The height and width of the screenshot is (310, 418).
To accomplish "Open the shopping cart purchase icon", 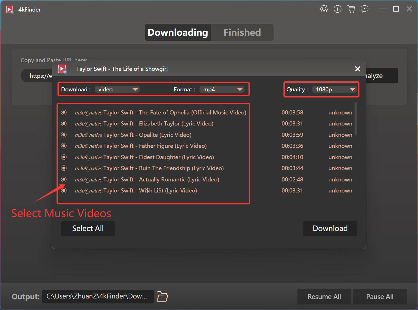I will click(x=351, y=9).
